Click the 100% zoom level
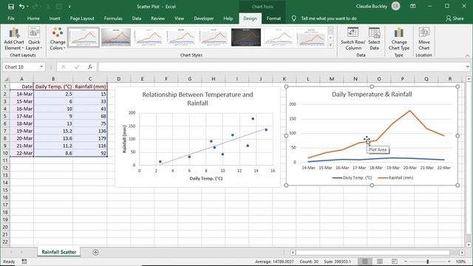The height and width of the screenshot is (266, 473). [460, 262]
